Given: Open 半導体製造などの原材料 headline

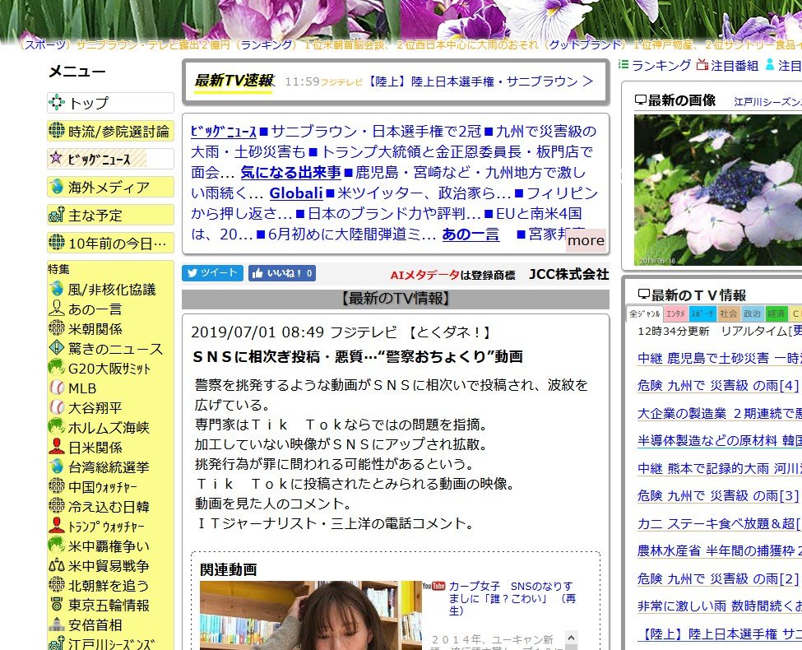Looking at the screenshot, I should click(720, 441).
